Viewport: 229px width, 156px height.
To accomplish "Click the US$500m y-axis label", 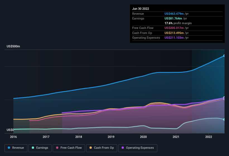I will [13, 46].
